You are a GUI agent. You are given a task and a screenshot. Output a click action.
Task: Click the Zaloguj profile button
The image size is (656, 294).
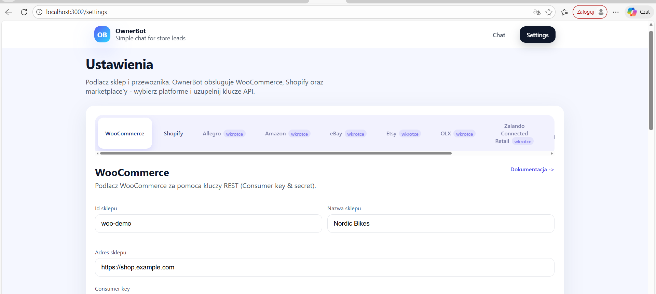tap(590, 12)
